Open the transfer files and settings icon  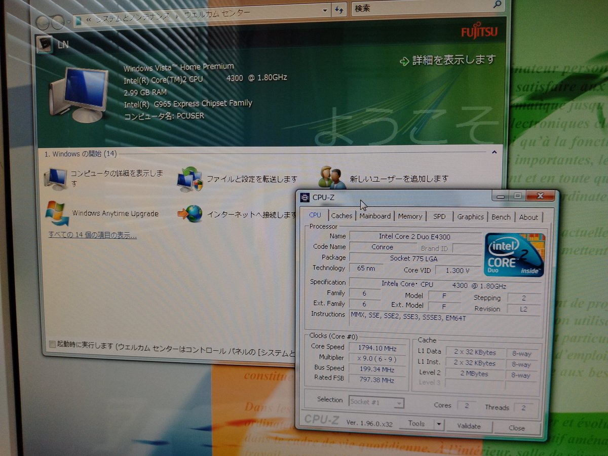(x=189, y=179)
